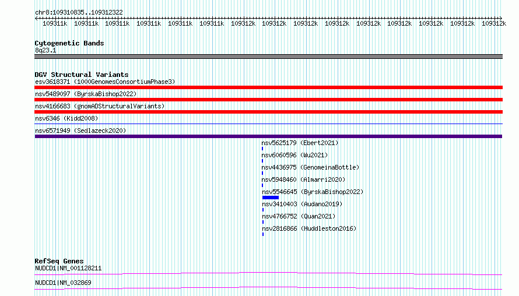Screen dimensions: 519x296
Task: Open nsv5948460 (Almarri2020) label
Action: [x=303, y=179]
